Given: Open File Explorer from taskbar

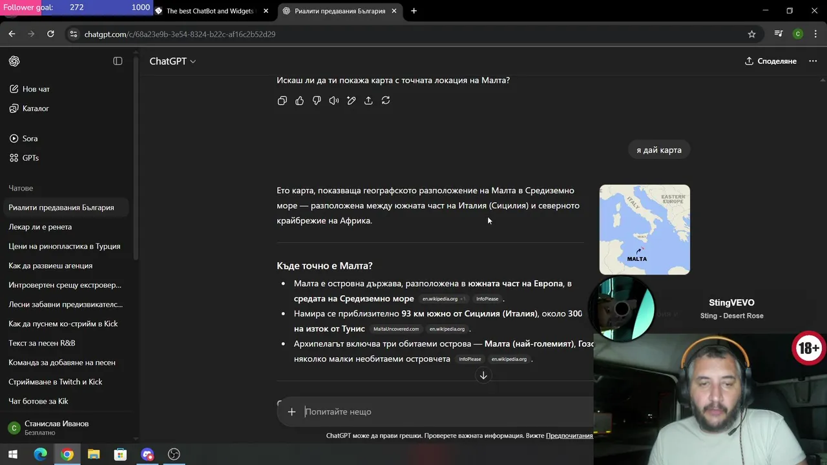Looking at the screenshot, I should [94, 454].
